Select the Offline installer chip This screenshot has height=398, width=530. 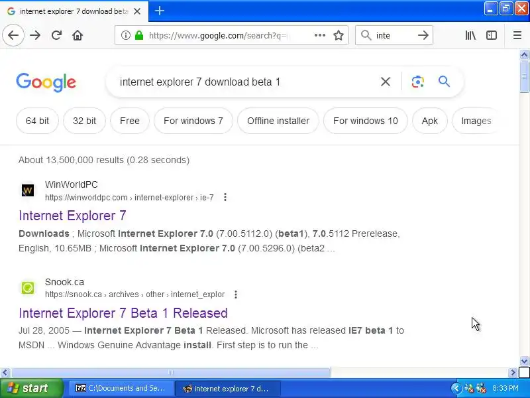pyautogui.click(x=278, y=121)
